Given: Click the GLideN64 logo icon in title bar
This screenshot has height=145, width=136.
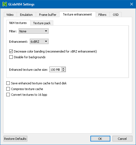Looking at the screenshot, I should [5, 4].
